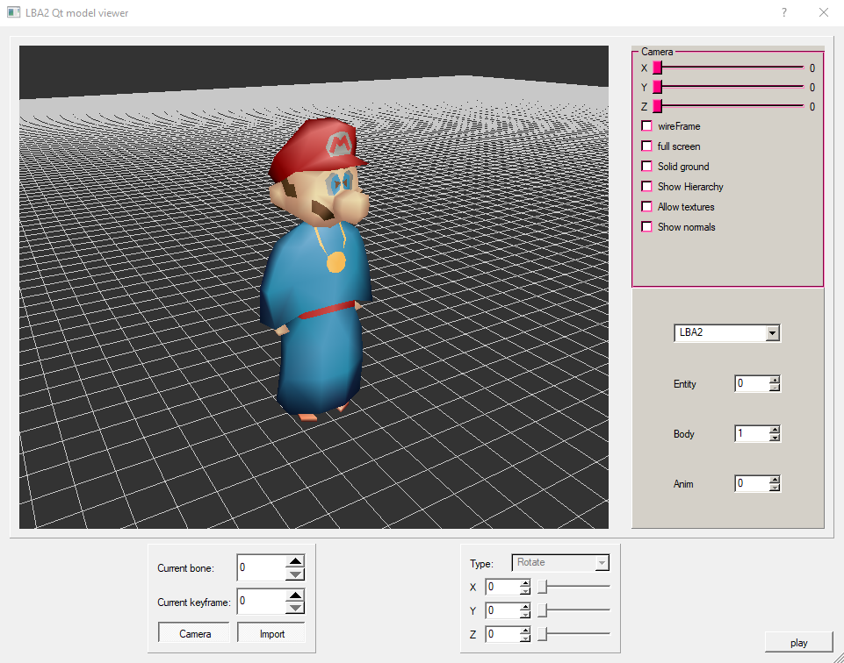Click the Anim number field
844x663 pixels.
pos(752,483)
